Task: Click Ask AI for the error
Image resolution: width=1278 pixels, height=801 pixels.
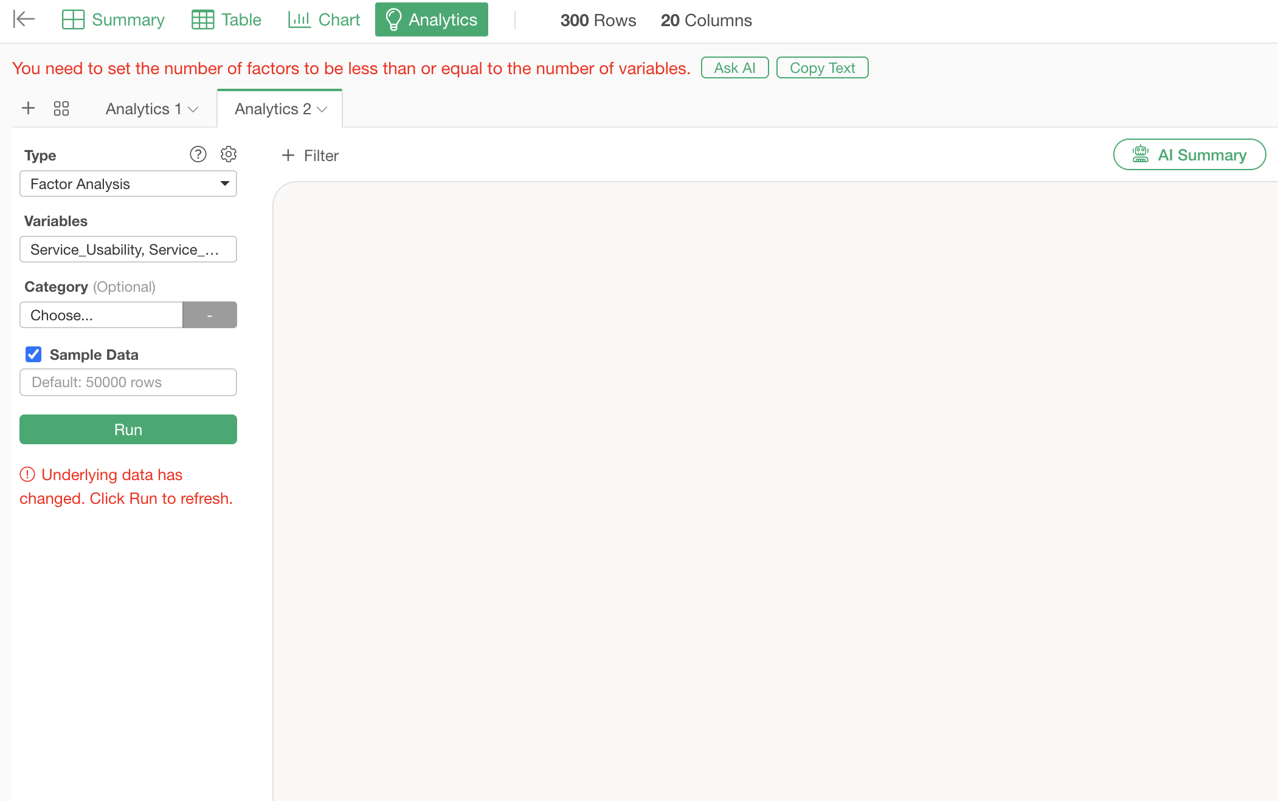Action: click(734, 67)
